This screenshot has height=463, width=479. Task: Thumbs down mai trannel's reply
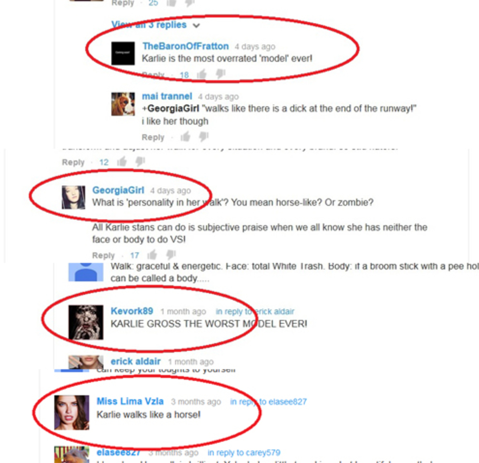pos(204,137)
